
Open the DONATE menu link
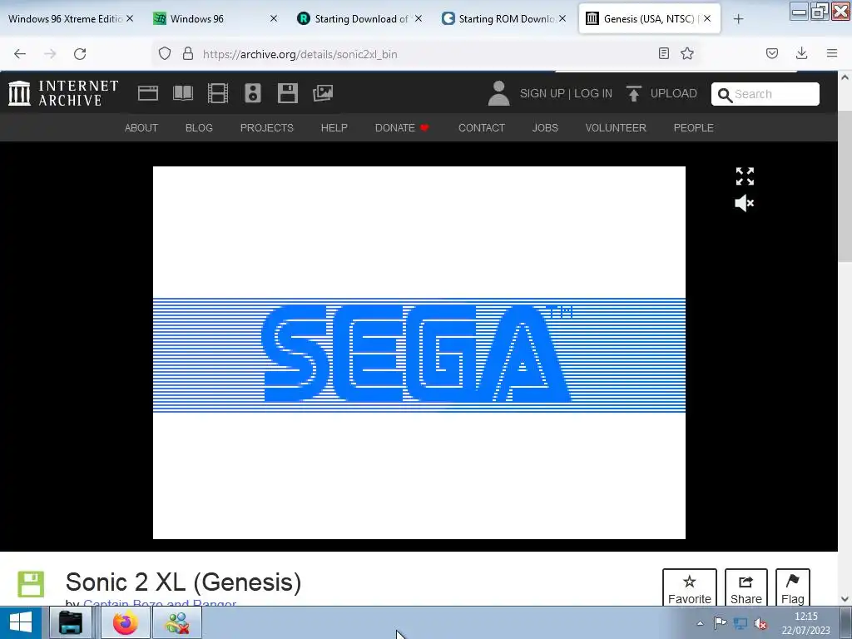tap(402, 127)
